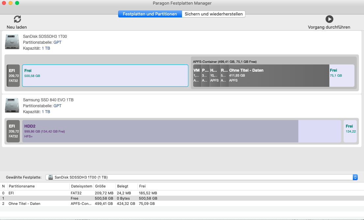Sort table by Partitionsname column header
The image size is (364, 220).
22,186
